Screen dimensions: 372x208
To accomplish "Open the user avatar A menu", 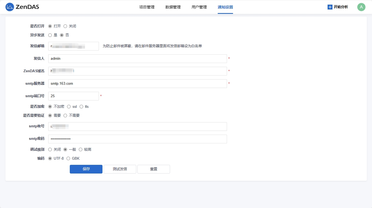I will tap(361, 7).
